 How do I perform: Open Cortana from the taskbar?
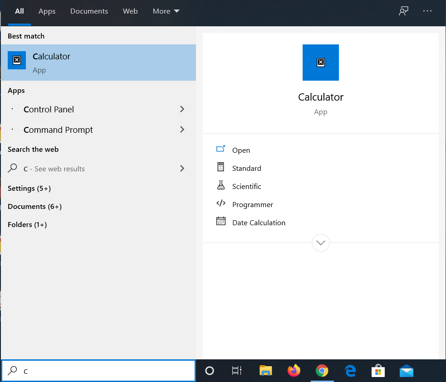point(210,371)
